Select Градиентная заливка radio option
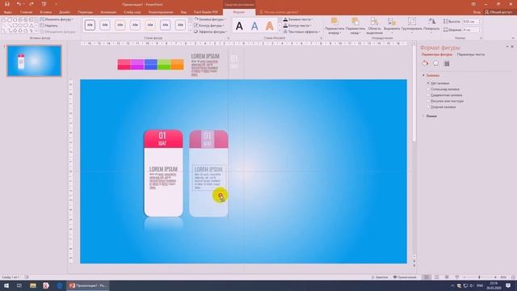This screenshot has width=517, height=291. 444,95
